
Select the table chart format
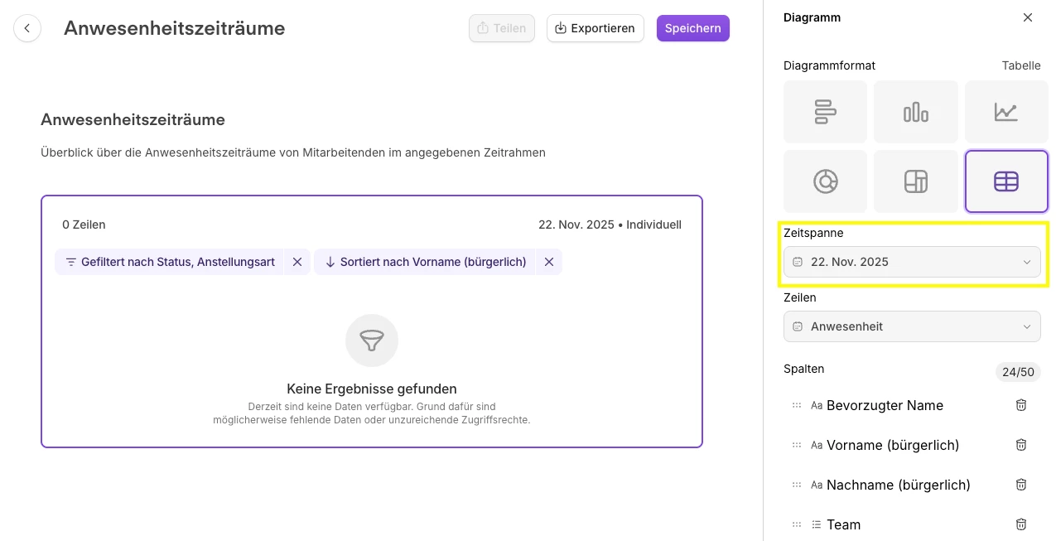click(1005, 181)
